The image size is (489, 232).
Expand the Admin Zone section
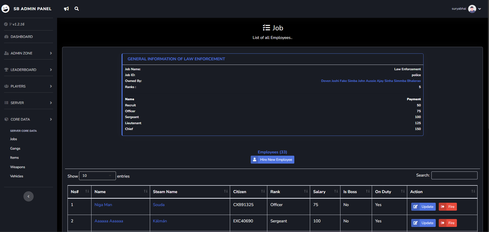(21, 53)
